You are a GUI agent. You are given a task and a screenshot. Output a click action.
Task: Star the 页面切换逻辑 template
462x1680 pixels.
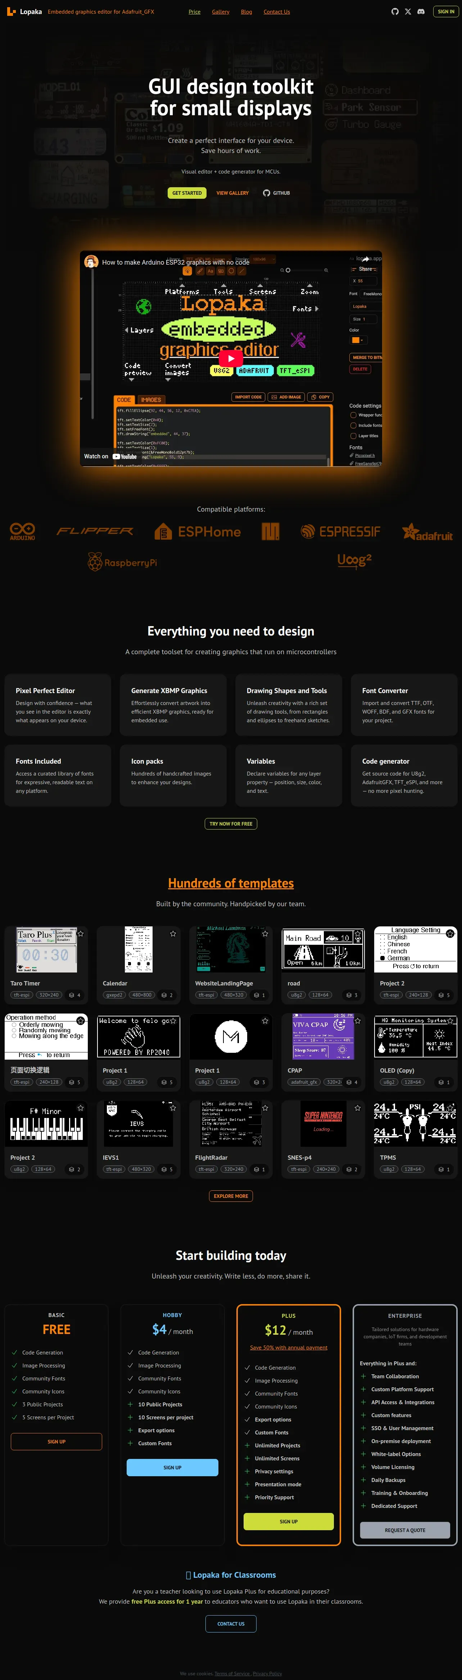[x=81, y=1021]
